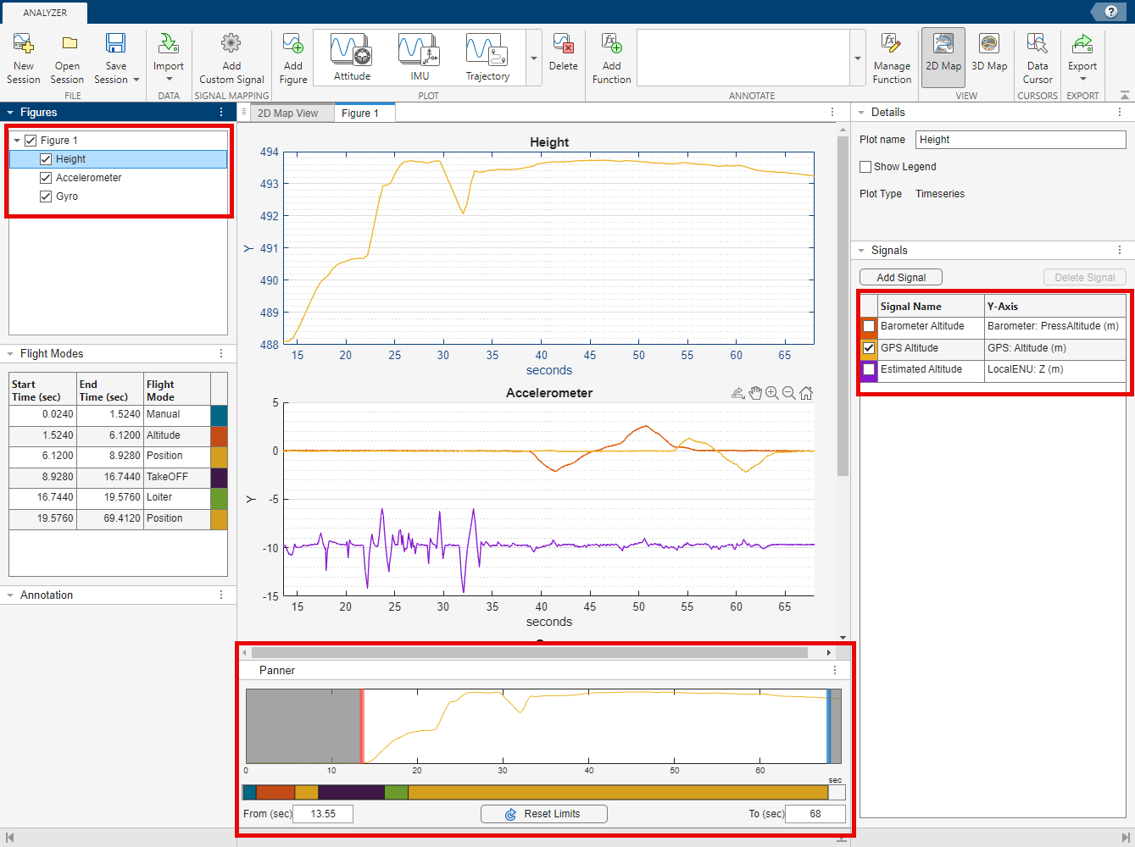
Task: Expand the plot gallery dropdown arrow
Action: [x=534, y=58]
